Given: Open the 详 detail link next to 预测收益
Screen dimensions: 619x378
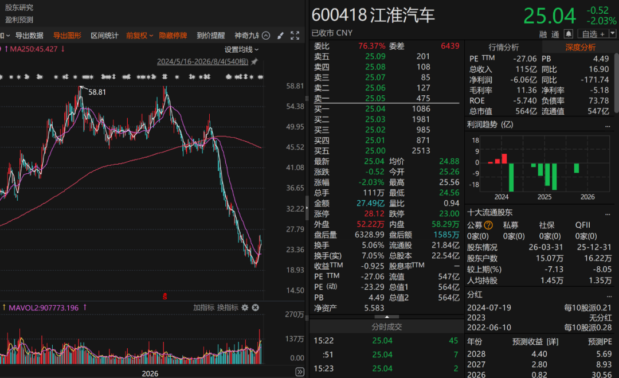Looking at the screenshot, I should (553, 342).
